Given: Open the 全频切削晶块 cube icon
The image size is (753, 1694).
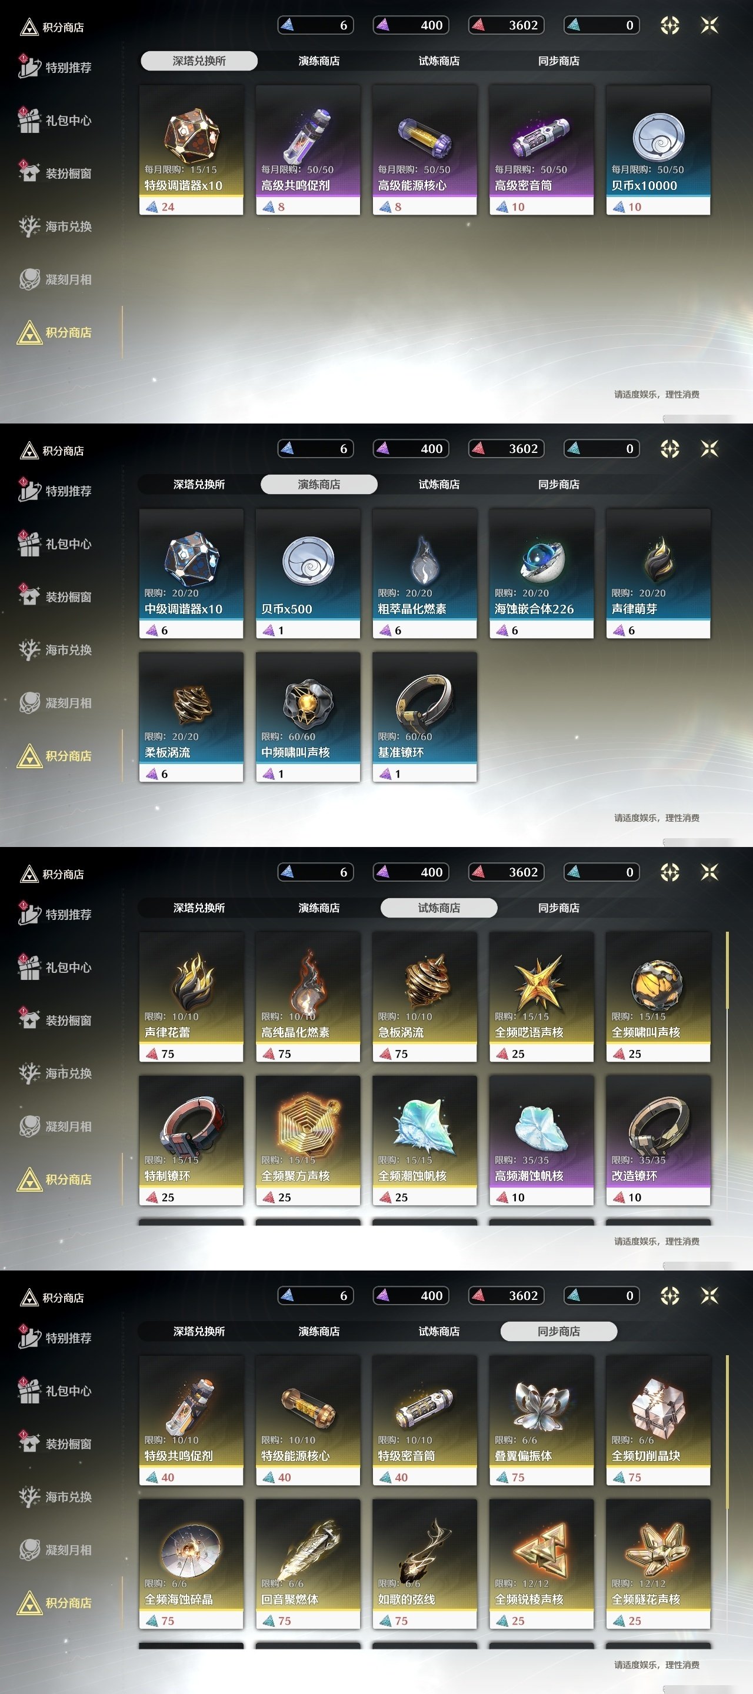Looking at the screenshot, I should coord(658,1406).
